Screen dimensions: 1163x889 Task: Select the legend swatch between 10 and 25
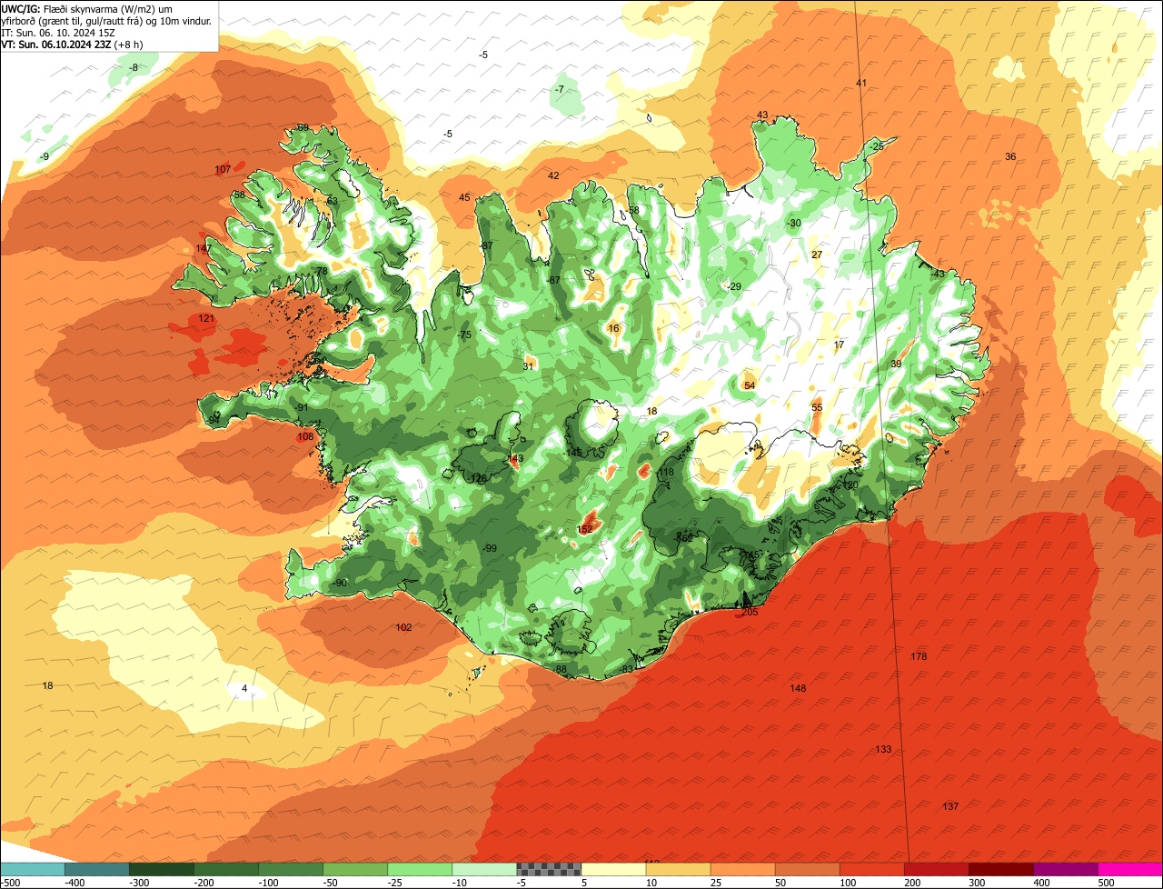(x=678, y=869)
